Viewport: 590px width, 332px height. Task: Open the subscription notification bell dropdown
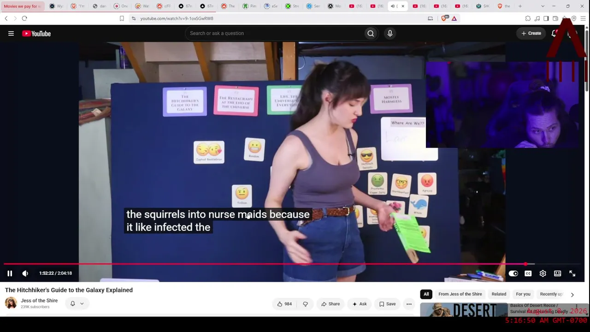(x=77, y=303)
